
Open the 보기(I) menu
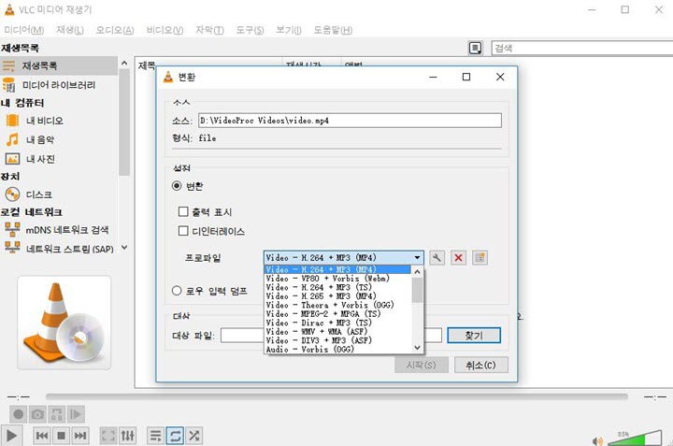[289, 30]
